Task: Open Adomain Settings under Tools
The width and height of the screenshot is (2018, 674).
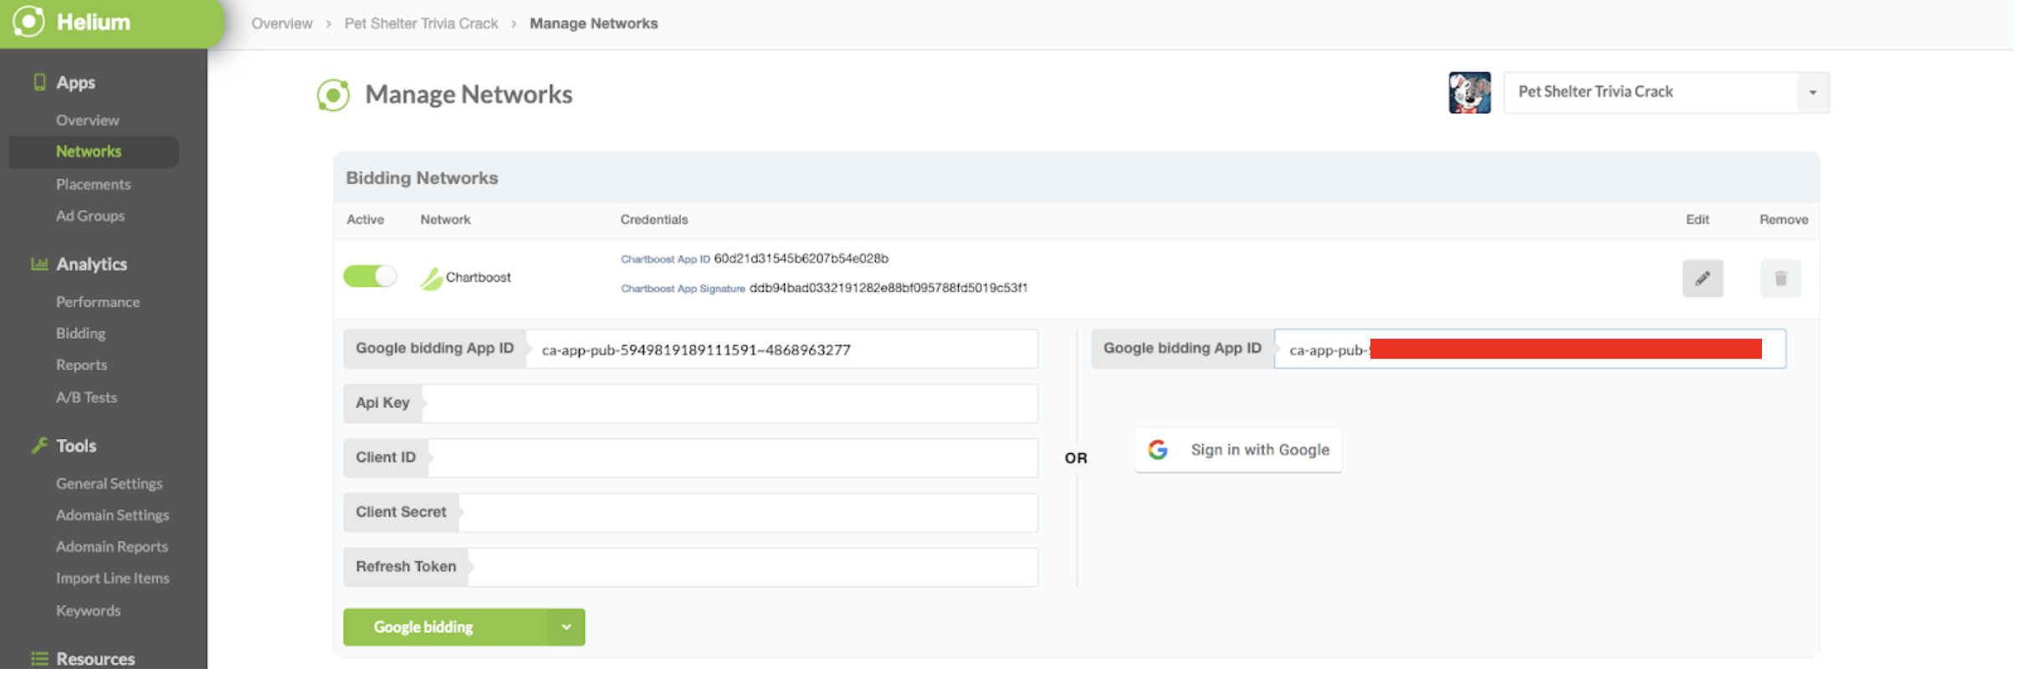Action: [x=113, y=516]
